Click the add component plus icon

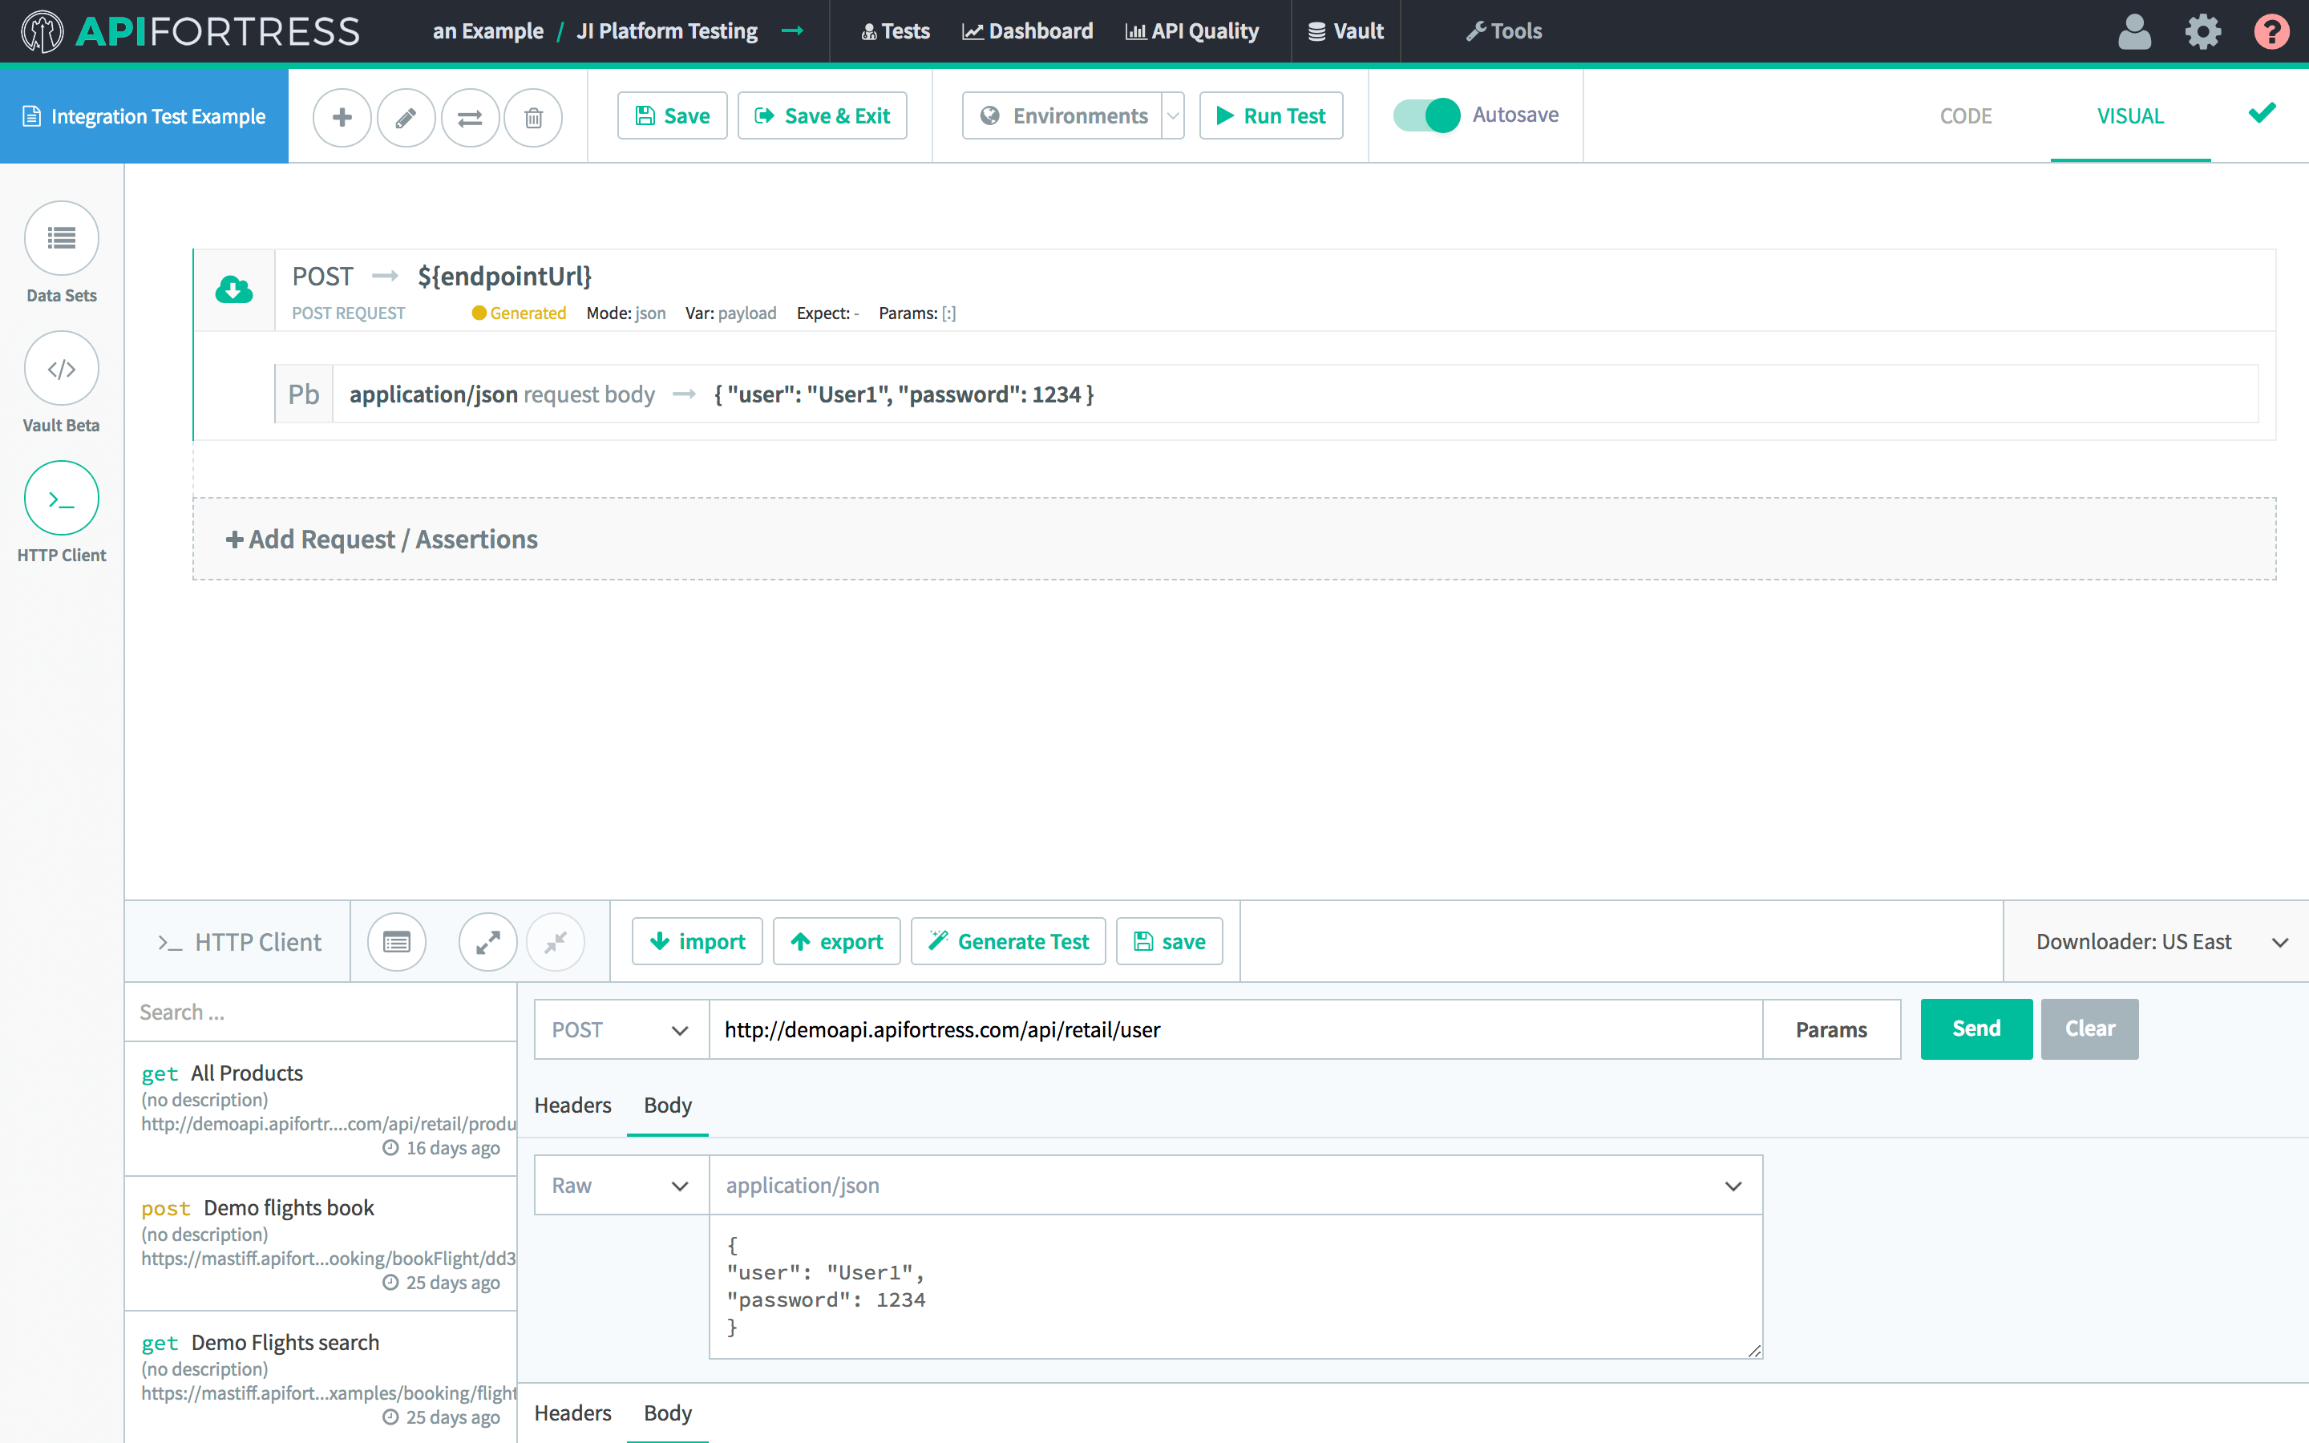[x=342, y=116]
